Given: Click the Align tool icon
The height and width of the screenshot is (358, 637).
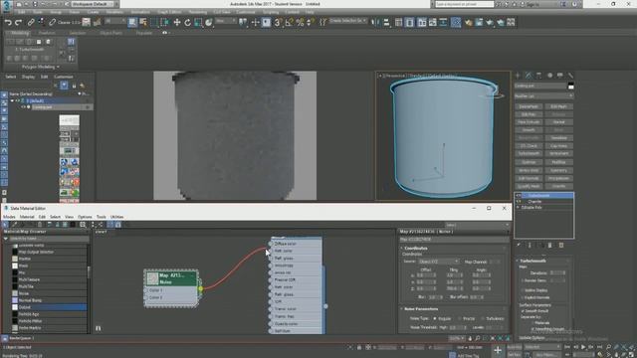Looking at the screenshot, I should (x=386, y=22).
